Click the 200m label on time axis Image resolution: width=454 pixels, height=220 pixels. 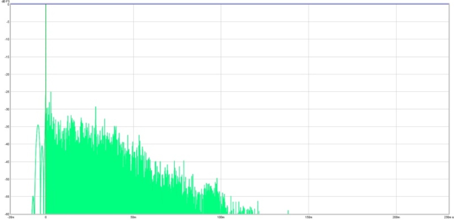[396, 216]
